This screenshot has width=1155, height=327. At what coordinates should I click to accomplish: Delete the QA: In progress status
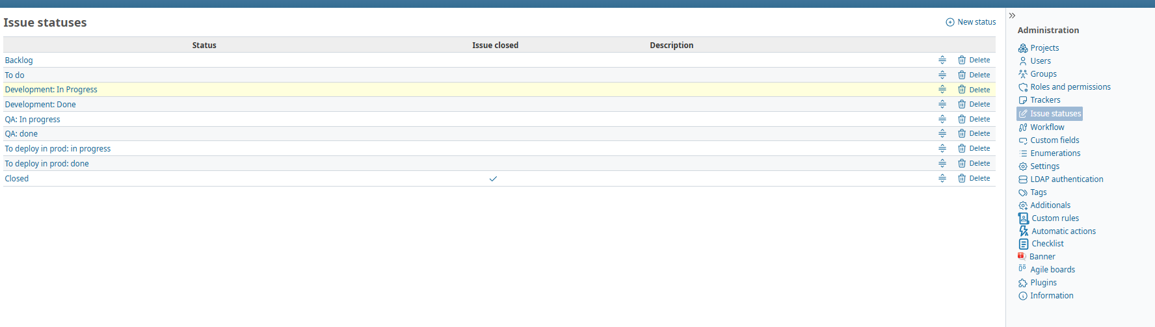(x=974, y=119)
